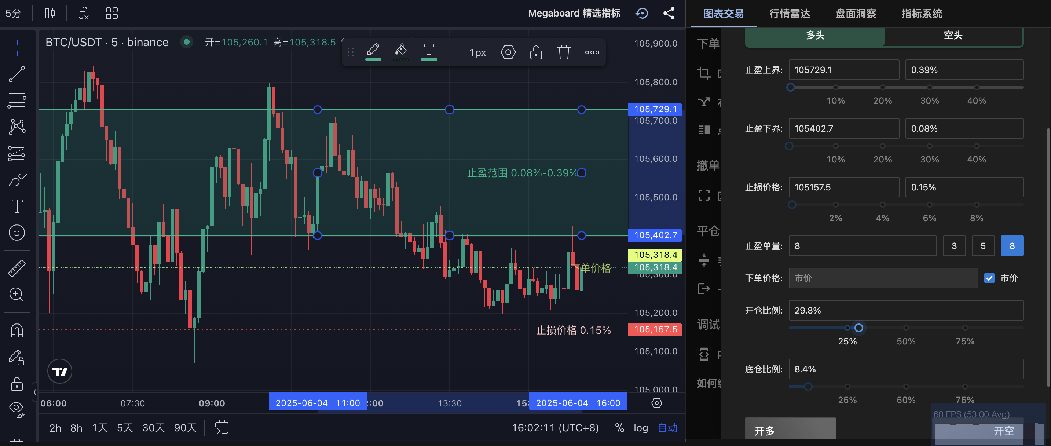Uncheck the 市价 market price checkbox
Image resolution: width=1051 pixels, height=446 pixels.
click(989, 278)
